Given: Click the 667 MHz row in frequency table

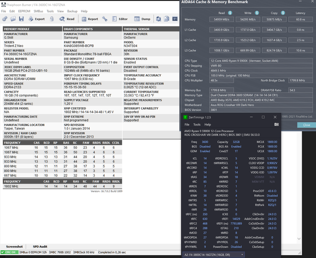Looking at the screenshot, I should click(x=62, y=175).
